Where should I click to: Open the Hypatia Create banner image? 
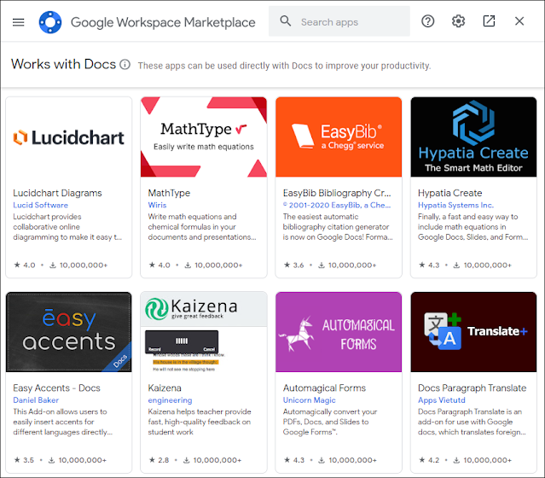(473, 137)
